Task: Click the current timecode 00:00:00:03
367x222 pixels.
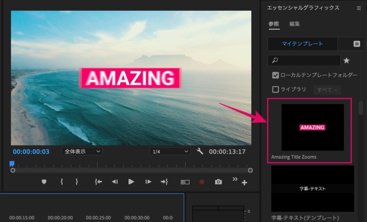Action: [x=31, y=152]
